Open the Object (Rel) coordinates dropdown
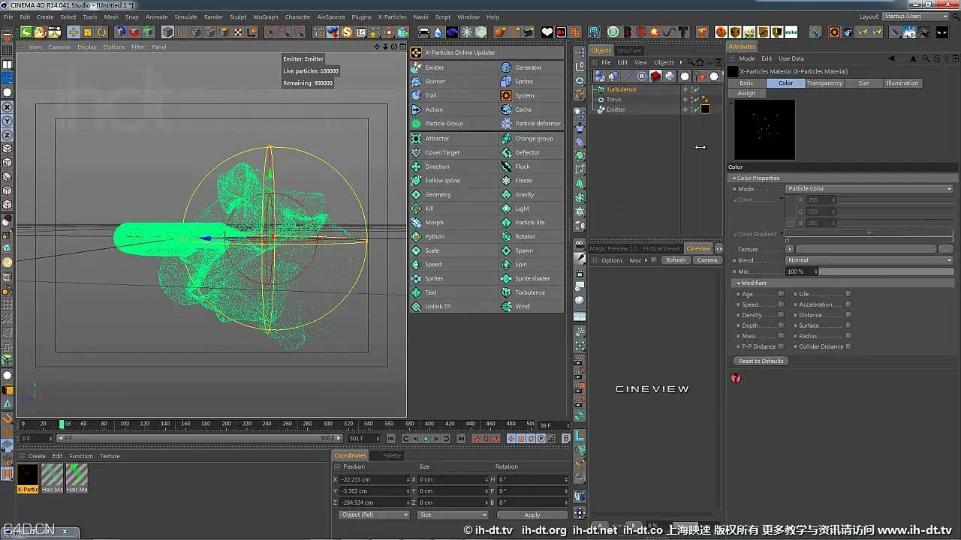961x540 pixels. 374,515
